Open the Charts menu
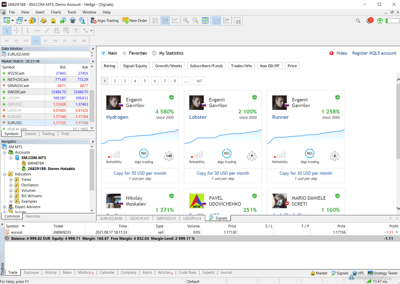This screenshot has width=400, height=284. point(56,12)
